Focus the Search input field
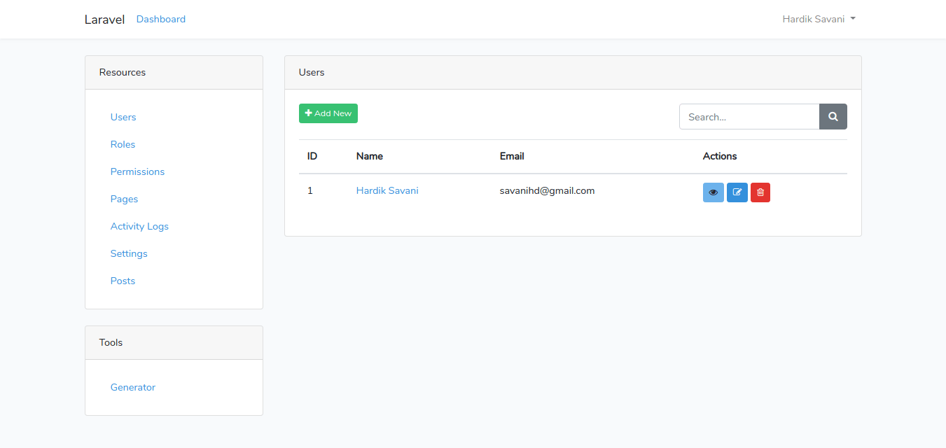946x448 pixels. pyautogui.click(x=749, y=117)
